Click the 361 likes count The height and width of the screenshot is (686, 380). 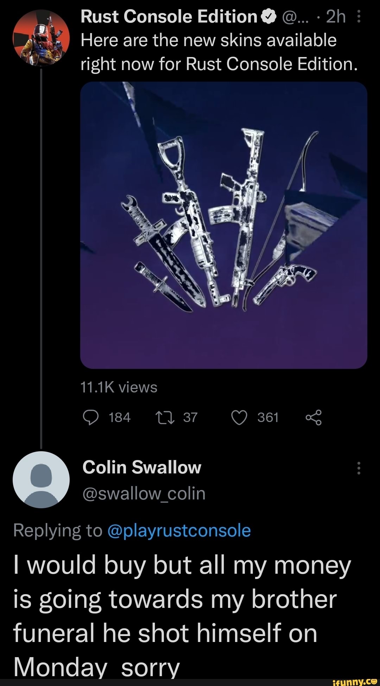268,418
